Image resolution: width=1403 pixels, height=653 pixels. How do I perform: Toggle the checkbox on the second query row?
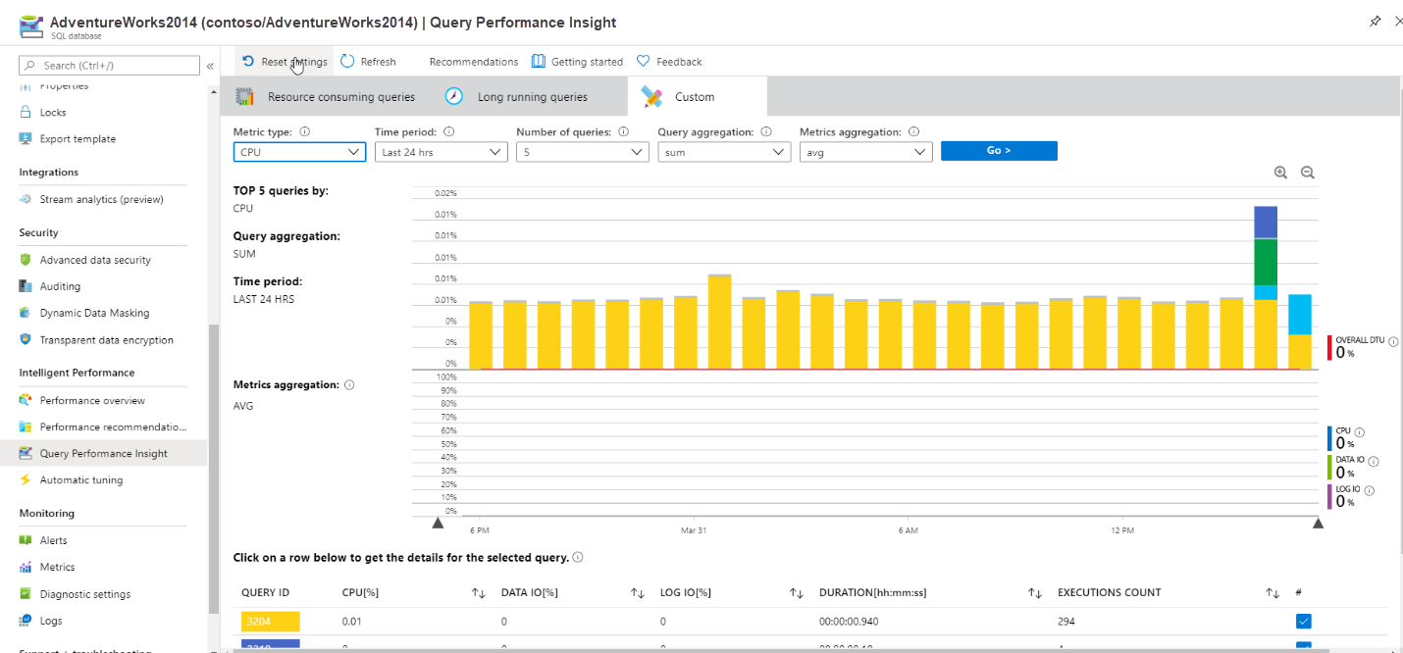pyautogui.click(x=1302, y=648)
